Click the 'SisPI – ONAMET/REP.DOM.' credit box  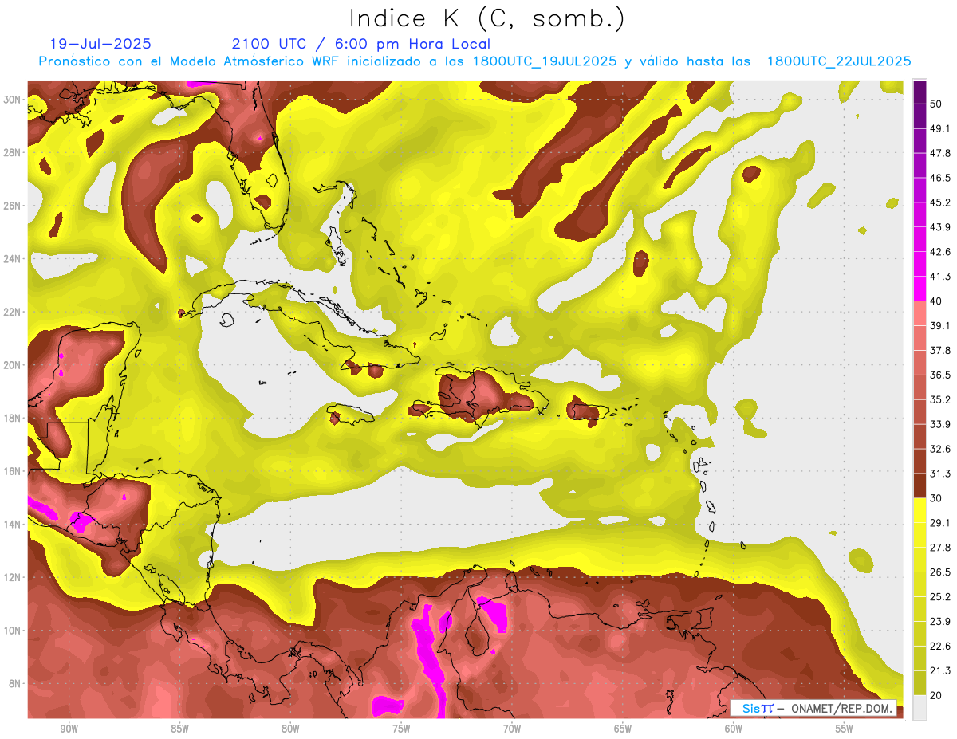click(x=813, y=708)
